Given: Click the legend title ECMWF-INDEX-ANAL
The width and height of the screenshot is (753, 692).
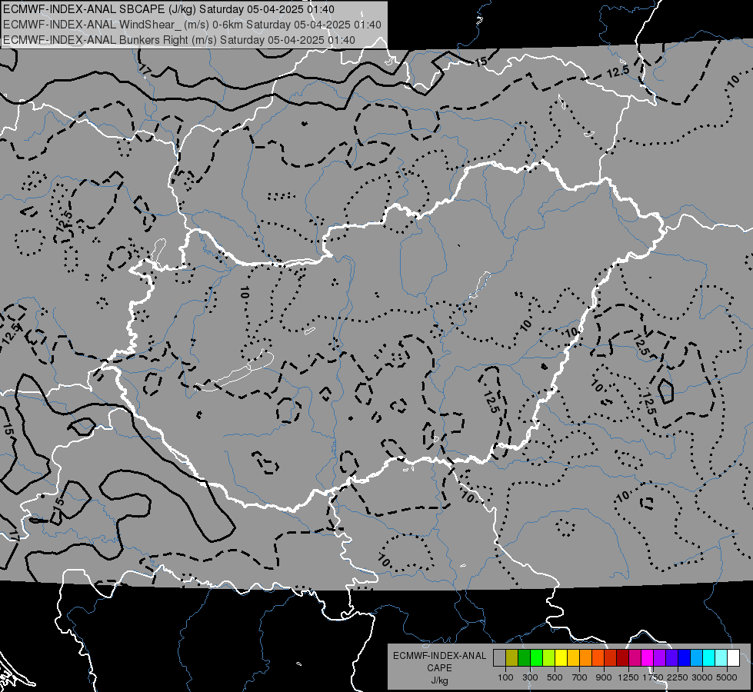Looking at the screenshot, I should tap(440, 656).
